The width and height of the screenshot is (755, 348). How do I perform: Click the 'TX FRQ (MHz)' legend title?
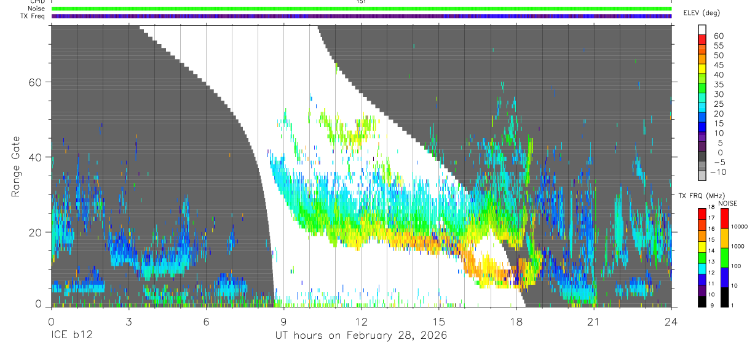pyautogui.click(x=702, y=195)
